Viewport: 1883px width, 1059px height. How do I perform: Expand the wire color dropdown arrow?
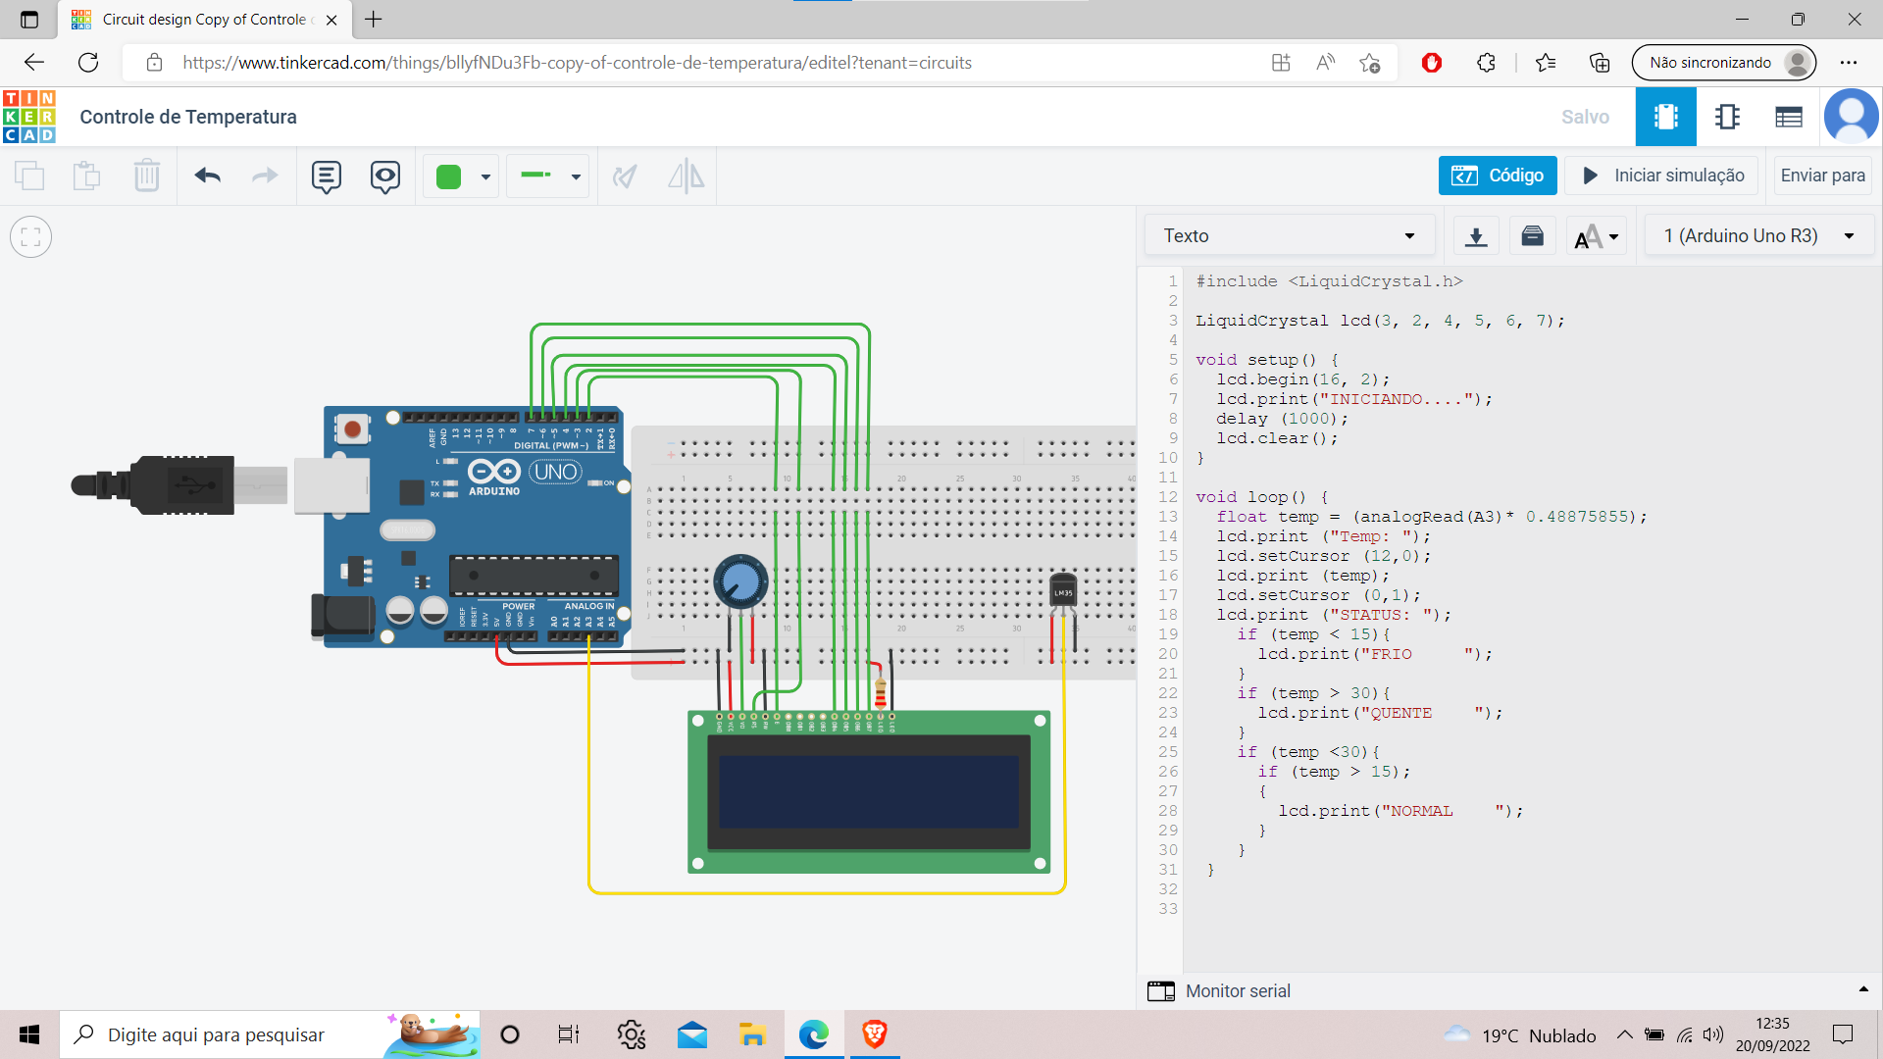tap(485, 176)
